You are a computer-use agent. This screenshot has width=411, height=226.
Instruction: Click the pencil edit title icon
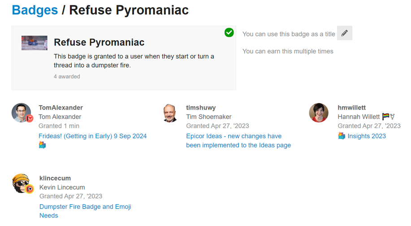344,33
